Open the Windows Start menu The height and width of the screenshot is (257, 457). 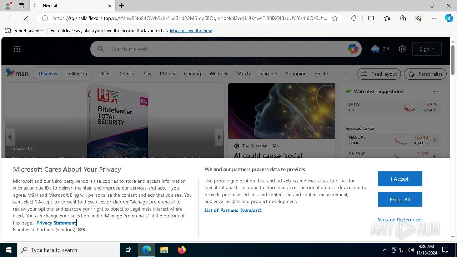(9, 250)
